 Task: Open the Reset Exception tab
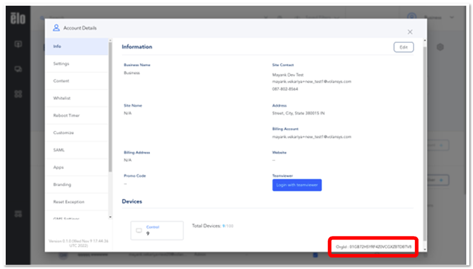(77, 202)
